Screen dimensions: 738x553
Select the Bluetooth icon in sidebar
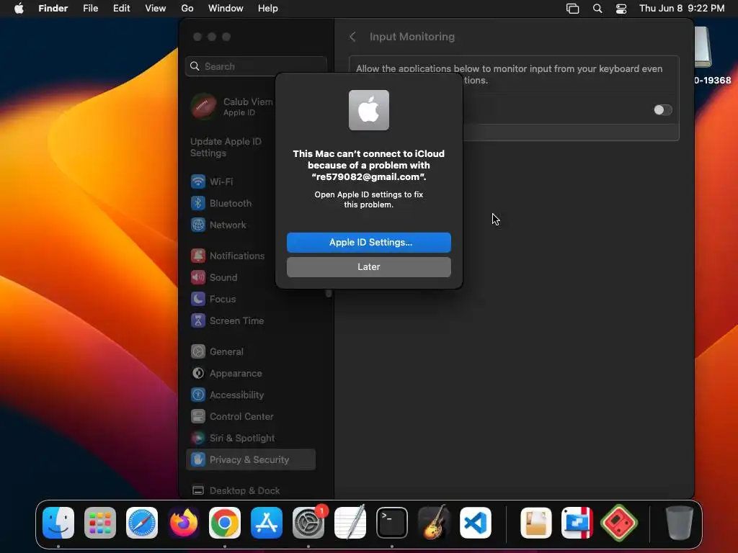pos(198,203)
